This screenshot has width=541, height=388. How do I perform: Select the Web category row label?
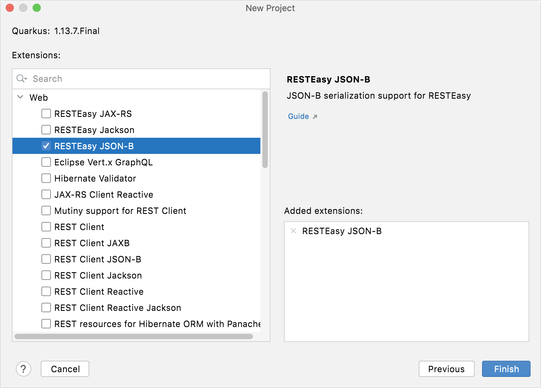[39, 97]
